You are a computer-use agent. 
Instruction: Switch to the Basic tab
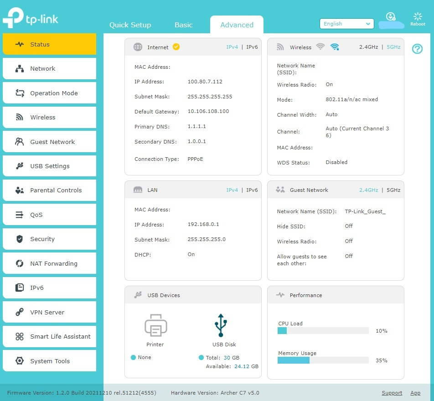pos(184,25)
